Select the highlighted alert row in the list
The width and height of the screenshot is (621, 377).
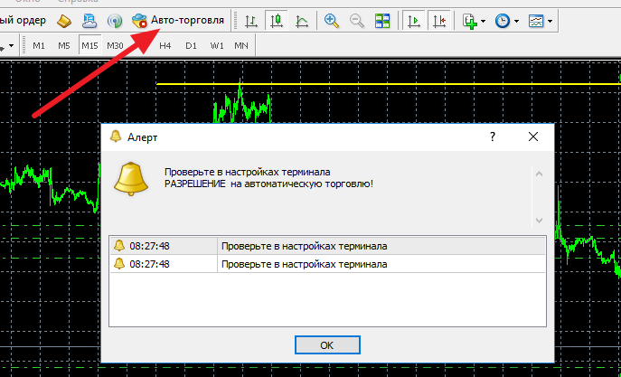327,246
